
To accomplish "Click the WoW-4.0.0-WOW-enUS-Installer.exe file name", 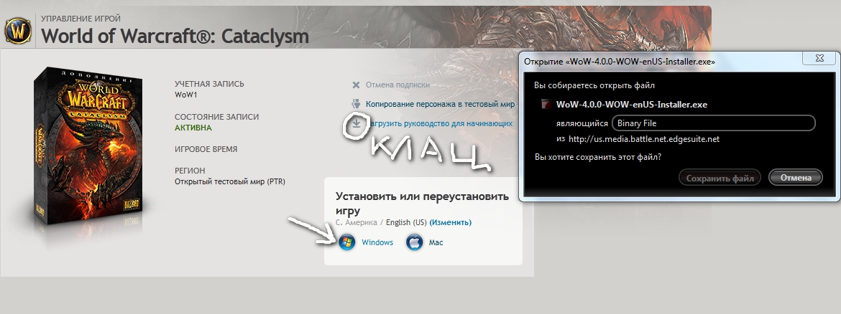I will (631, 105).
